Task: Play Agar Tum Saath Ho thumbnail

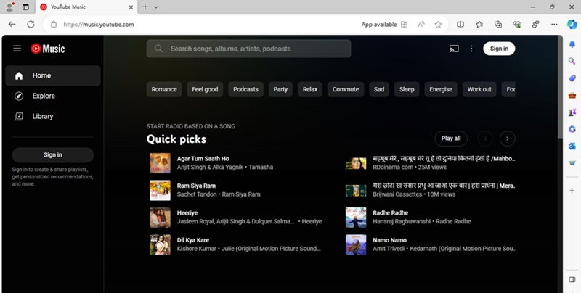Action: pos(160,163)
